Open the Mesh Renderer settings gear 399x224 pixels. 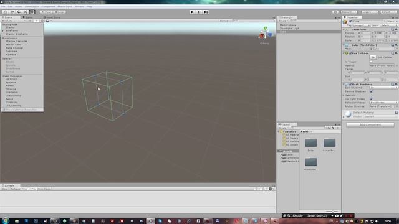(x=397, y=84)
